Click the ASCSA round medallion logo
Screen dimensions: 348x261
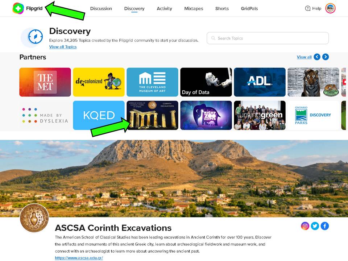(34, 218)
